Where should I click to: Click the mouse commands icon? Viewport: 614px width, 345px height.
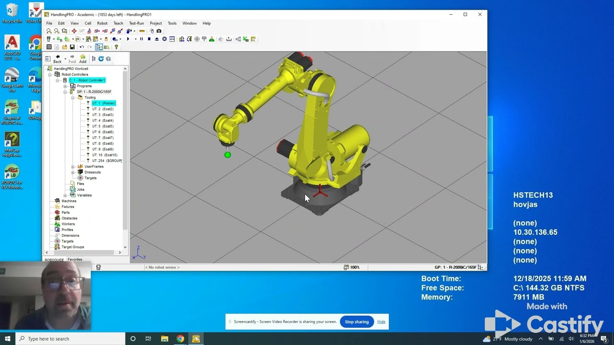(152, 31)
